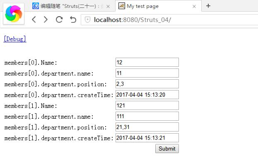Click the members[1].department.position: label
The width and height of the screenshot is (258, 156).
(55, 127)
